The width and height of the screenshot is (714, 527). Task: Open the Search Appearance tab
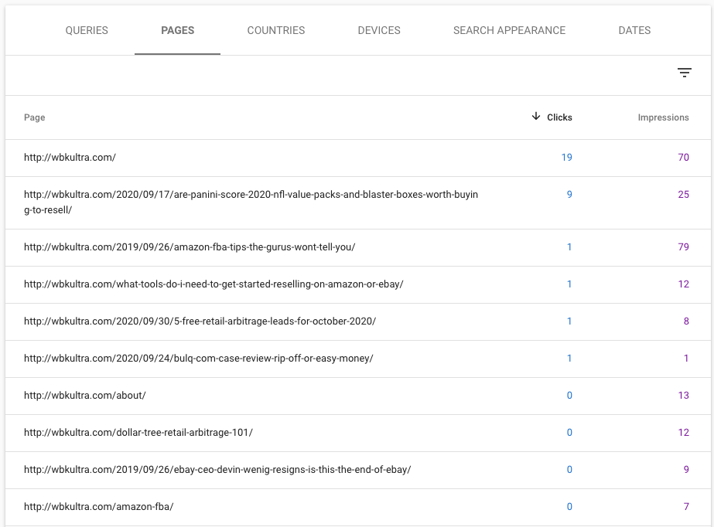(x=509, y=30)
